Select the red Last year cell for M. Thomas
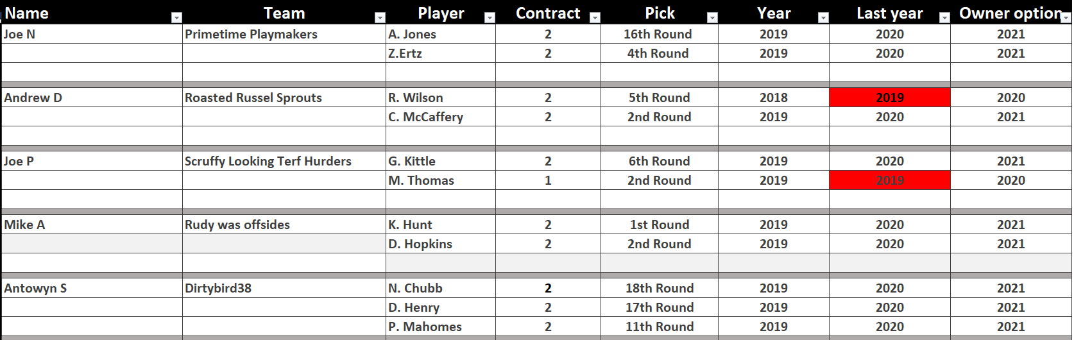This screenshot has width=1074, height=340. pyautogui.click(x=890, y=180)
